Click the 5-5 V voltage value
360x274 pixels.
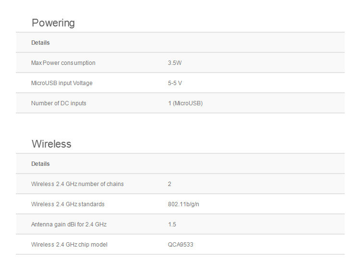(x=175, y=83)
